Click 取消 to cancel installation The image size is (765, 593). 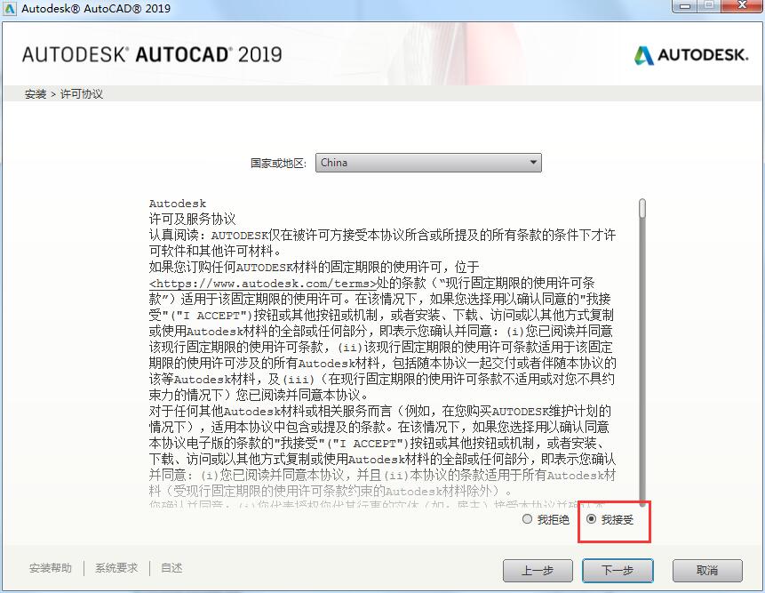point(706,571)
